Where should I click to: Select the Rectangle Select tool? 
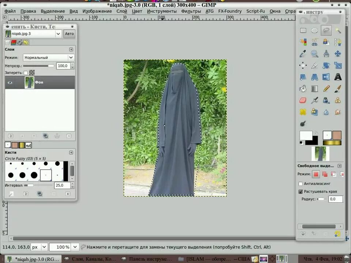point(303,30)
